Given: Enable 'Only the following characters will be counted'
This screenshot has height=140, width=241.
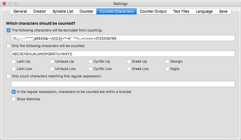Looking at the screenshot, I should click(x=8, y=46).
